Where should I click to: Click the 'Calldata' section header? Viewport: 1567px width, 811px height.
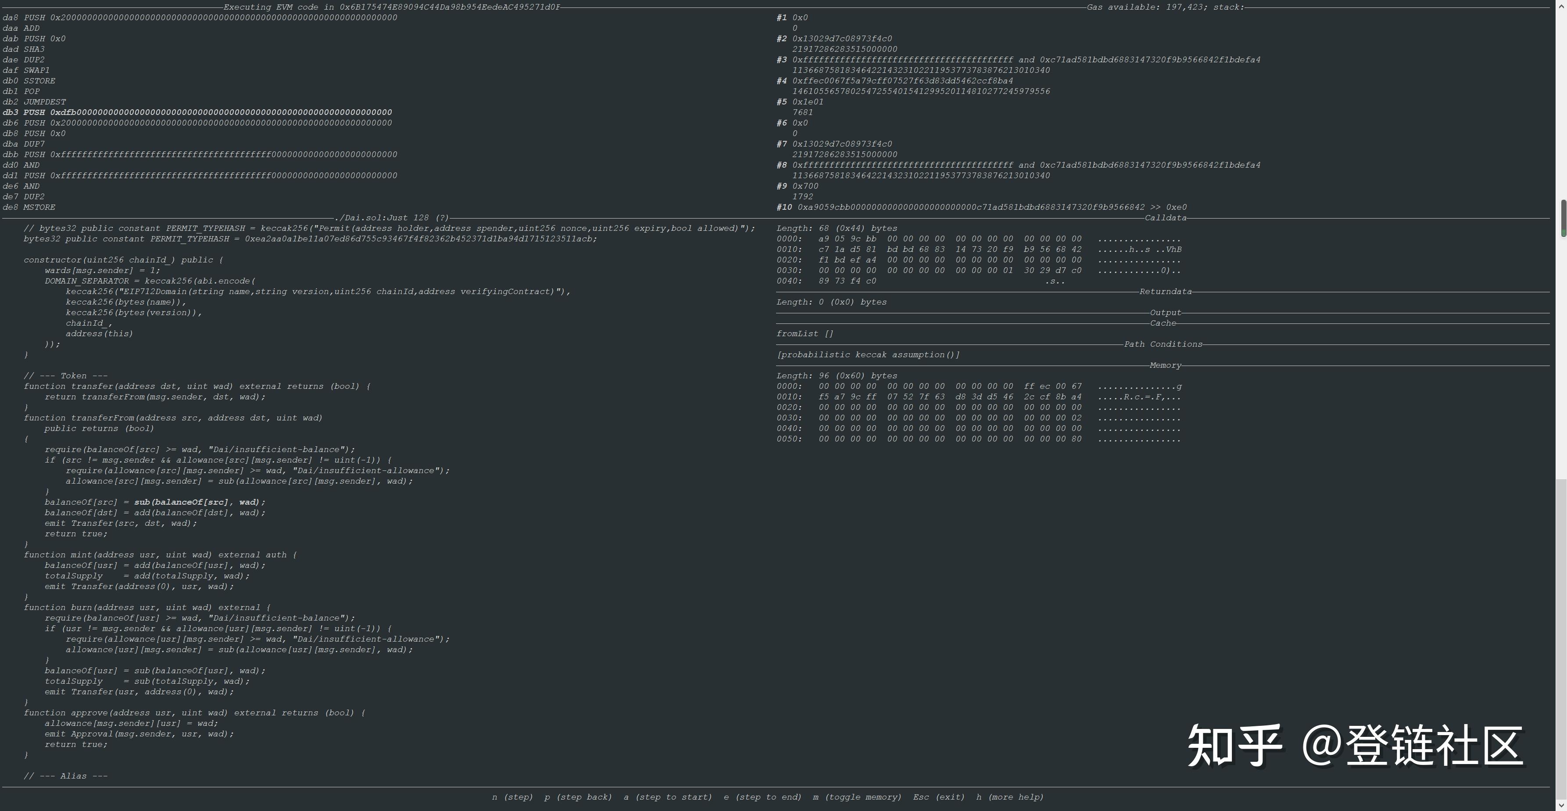[1166, 218]
